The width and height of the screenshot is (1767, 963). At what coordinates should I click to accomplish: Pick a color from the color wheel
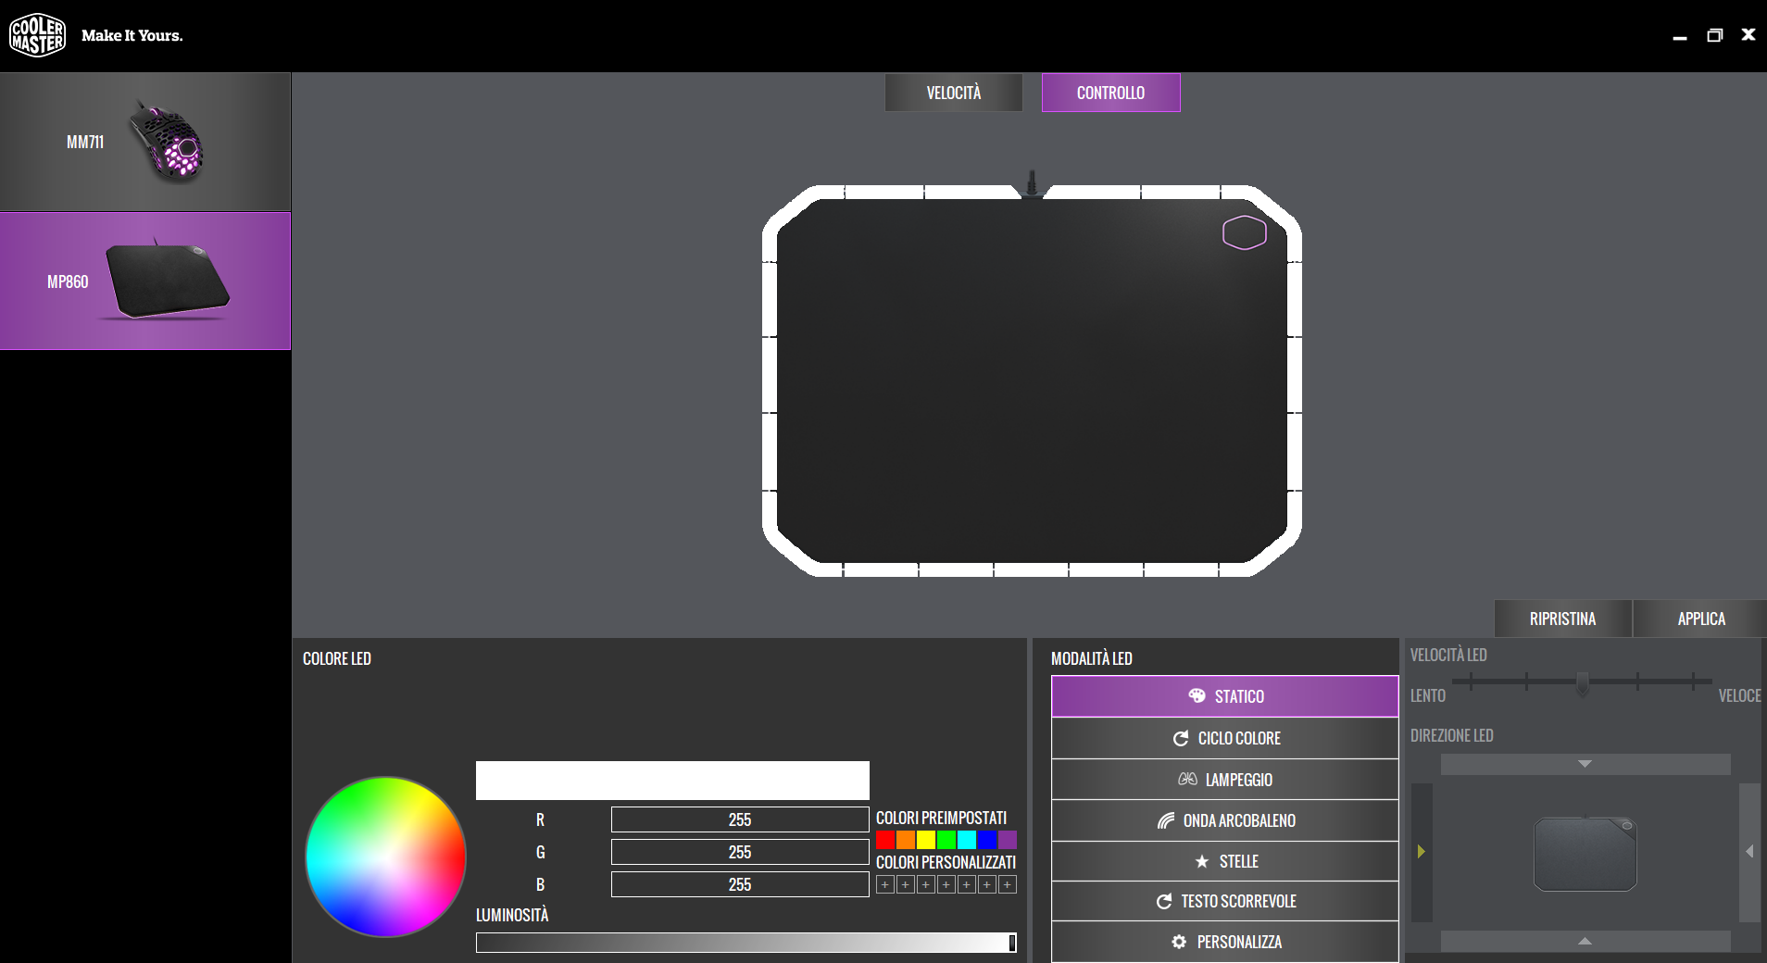[385, 857]
